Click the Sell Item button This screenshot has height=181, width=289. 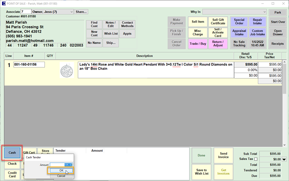(x=197, y=22)
